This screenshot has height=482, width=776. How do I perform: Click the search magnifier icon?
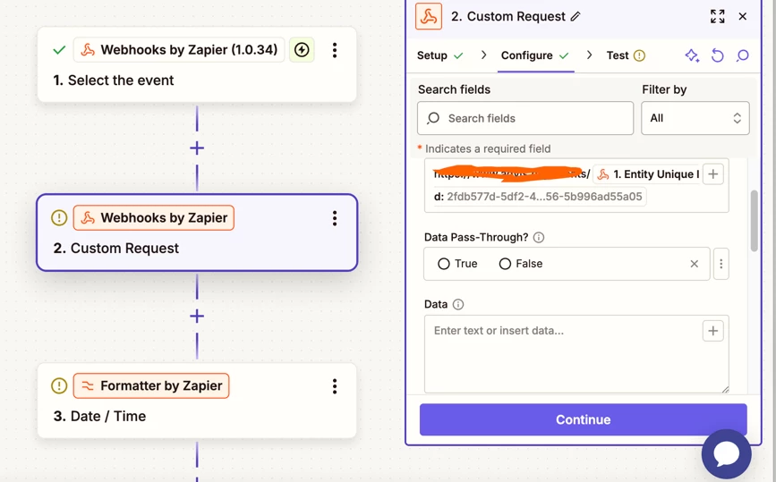tap(433, 118)
